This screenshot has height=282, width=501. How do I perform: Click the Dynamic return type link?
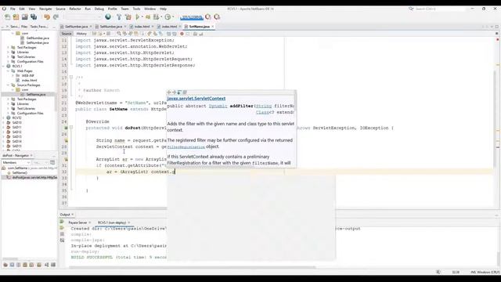coord(218,106)
